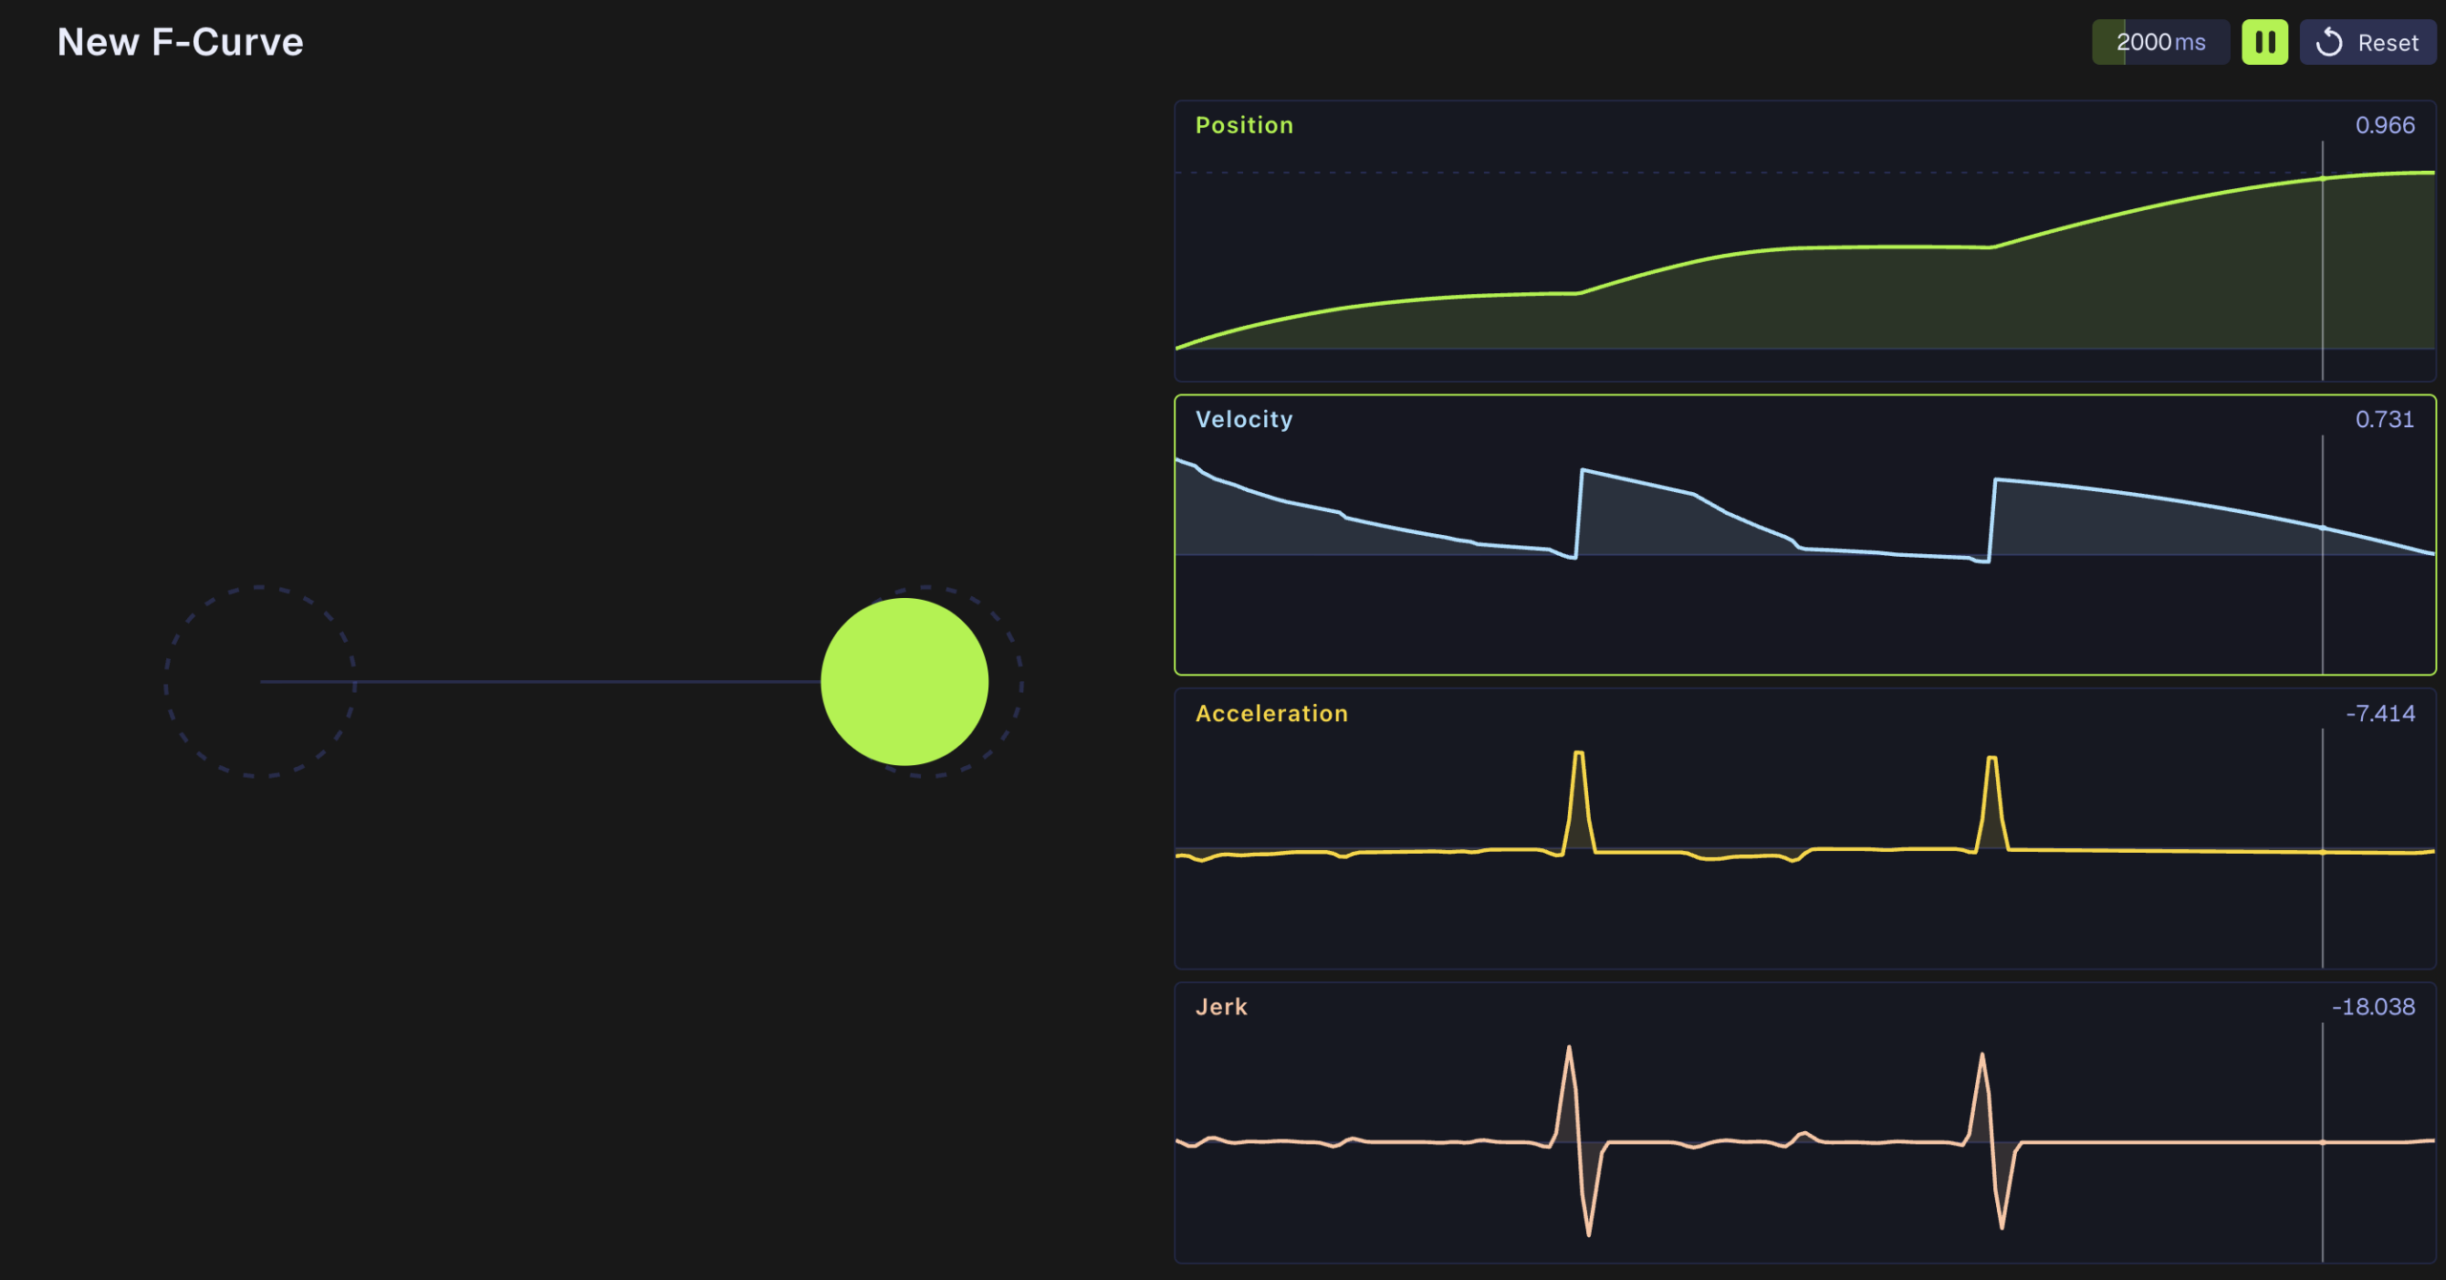Click the Position value 0.966

pos(2385,125)
